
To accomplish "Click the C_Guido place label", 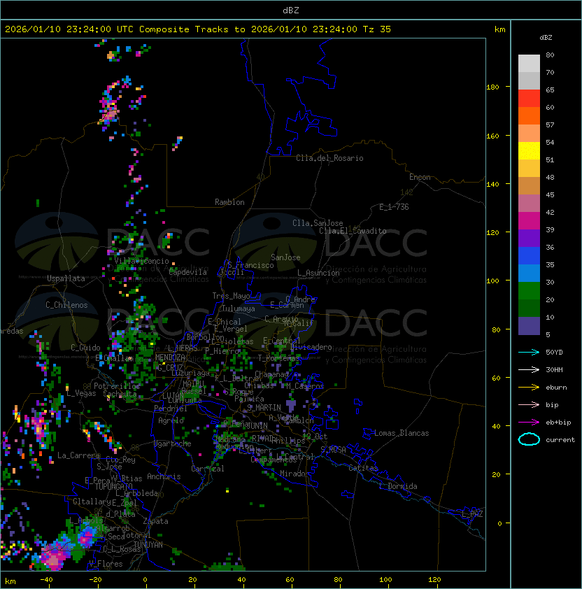I will point(85,348).
